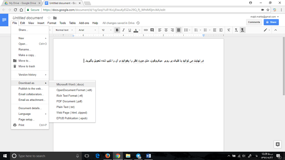Open Telegram from the taskbar

click(x=138, y=156)
